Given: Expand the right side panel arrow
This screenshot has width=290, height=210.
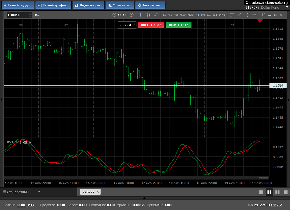Looking at the screenshot, I should (x=288, y=100).
